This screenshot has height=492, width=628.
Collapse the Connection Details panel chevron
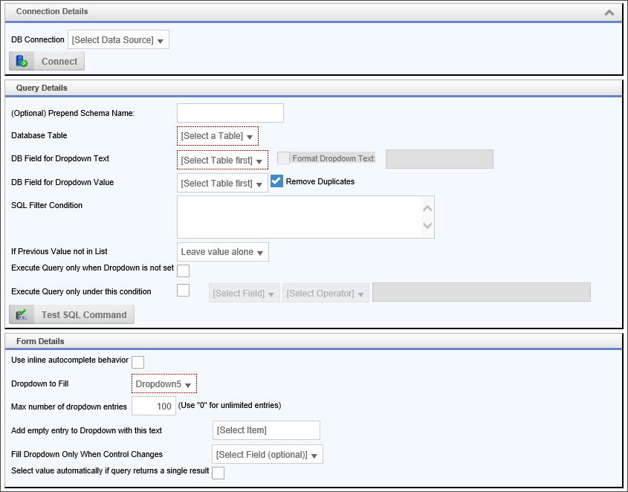(609, 13)
